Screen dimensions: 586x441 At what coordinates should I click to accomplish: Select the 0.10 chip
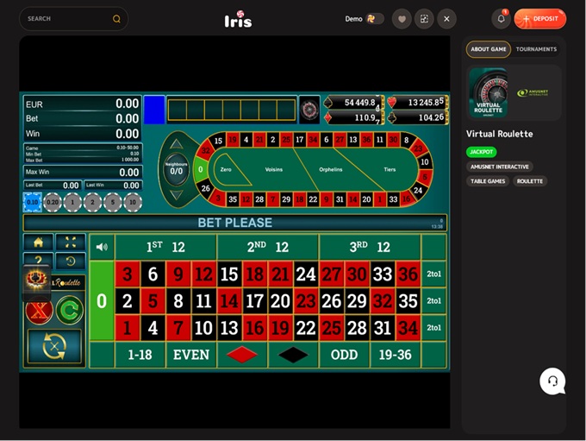pos(33,202)
